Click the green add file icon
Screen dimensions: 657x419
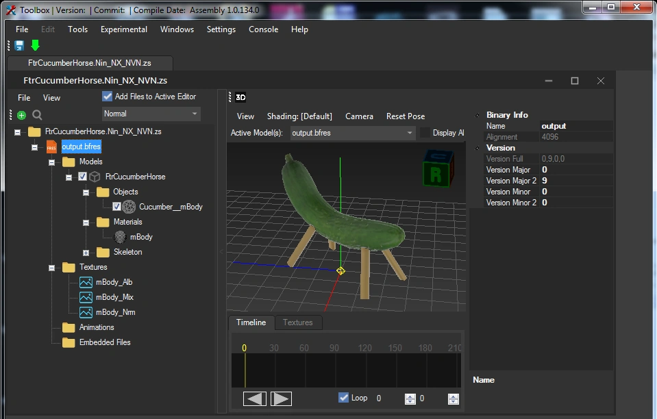(22, 115)
